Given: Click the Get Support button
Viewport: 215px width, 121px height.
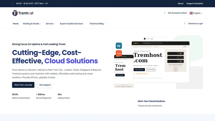Looking at the screenshot, I should [45, 85].
